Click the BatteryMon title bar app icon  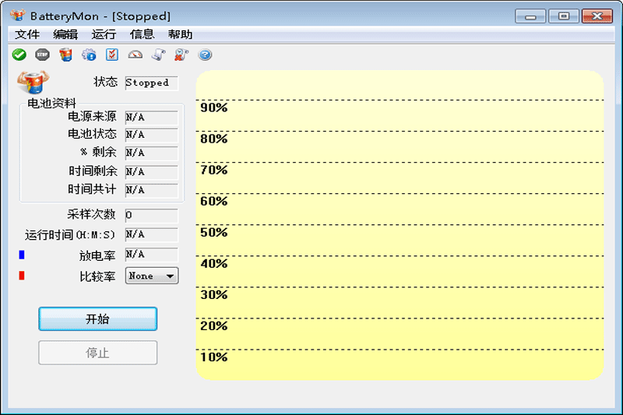click(18, 16)
